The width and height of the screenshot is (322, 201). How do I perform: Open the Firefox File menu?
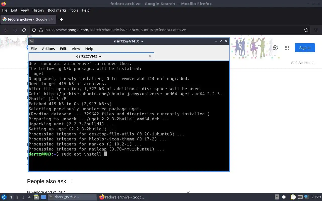click(5, 10)
